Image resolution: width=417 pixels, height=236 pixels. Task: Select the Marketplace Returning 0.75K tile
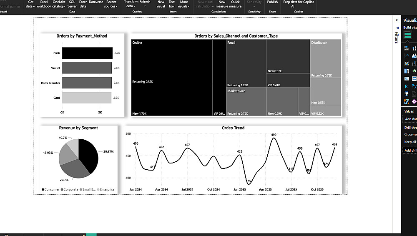[x=246, y=102]
